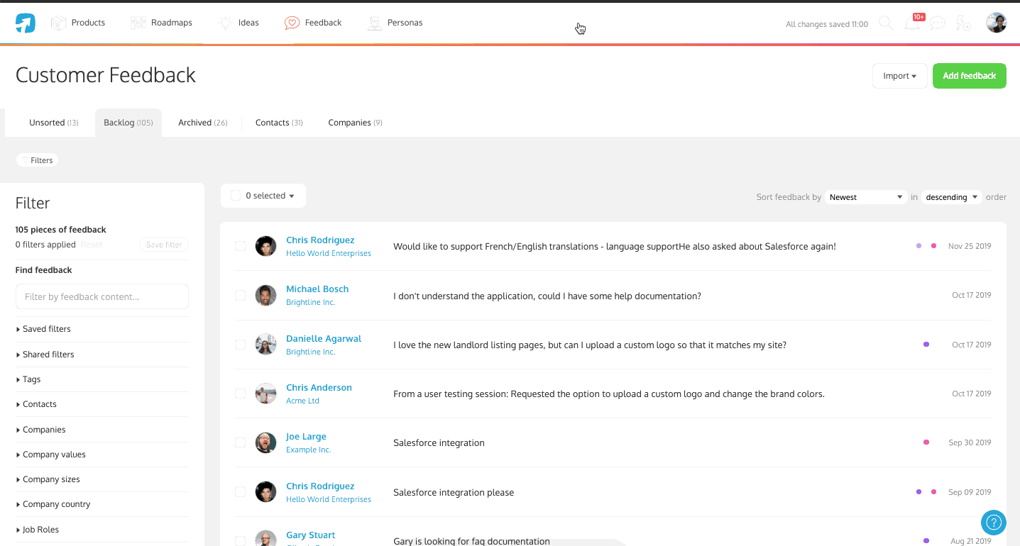Open Michael Bosch contact link

[317, 289]
